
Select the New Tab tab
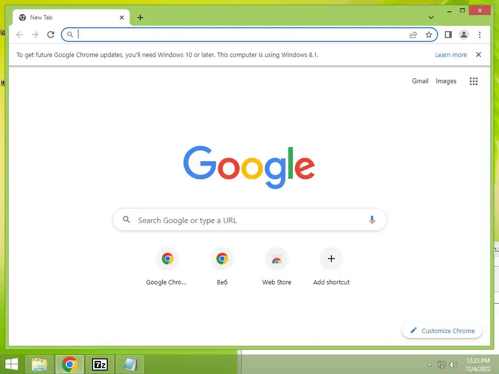(71, 18)
